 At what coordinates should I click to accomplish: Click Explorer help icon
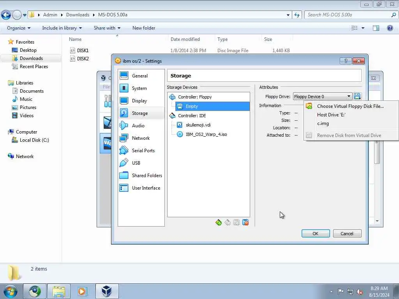(390, 28)
